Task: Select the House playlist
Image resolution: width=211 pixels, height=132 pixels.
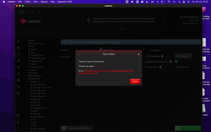Action: tap(33, 49)
